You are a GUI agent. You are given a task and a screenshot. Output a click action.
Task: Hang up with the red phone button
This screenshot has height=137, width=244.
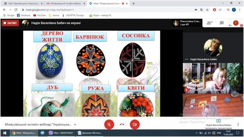(122, 124)
